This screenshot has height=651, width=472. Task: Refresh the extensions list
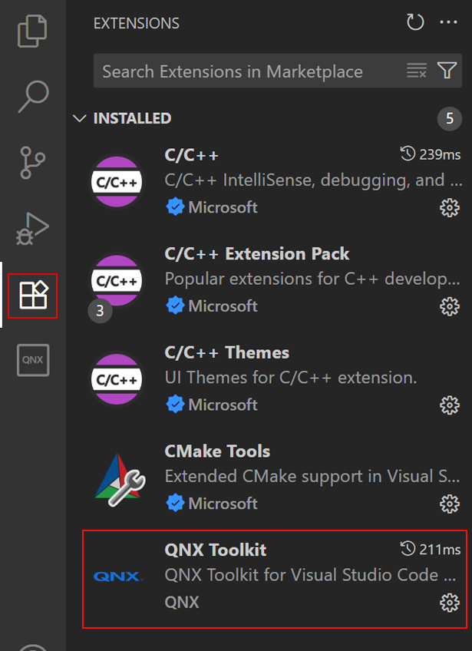coord(415,23)
